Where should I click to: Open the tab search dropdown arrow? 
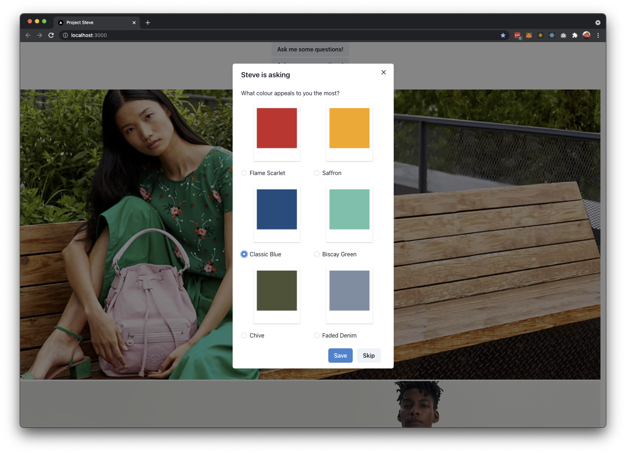tap(598, 23)
